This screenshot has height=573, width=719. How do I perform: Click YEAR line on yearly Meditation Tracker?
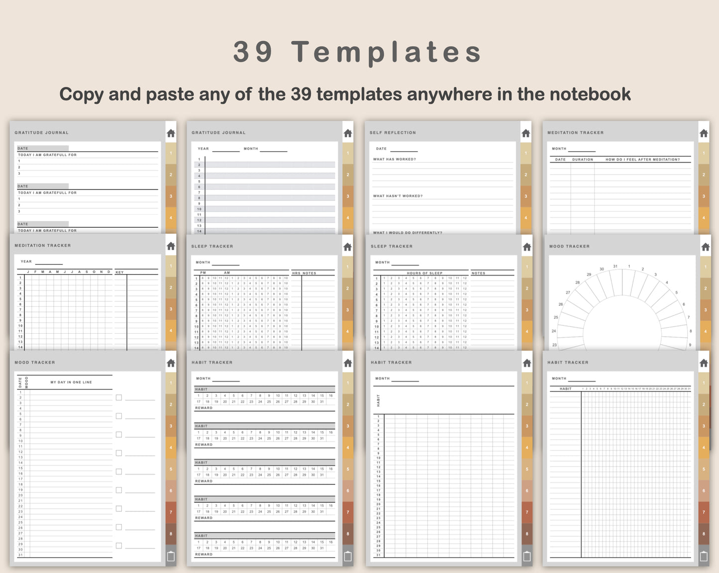[x=49, y=263]
